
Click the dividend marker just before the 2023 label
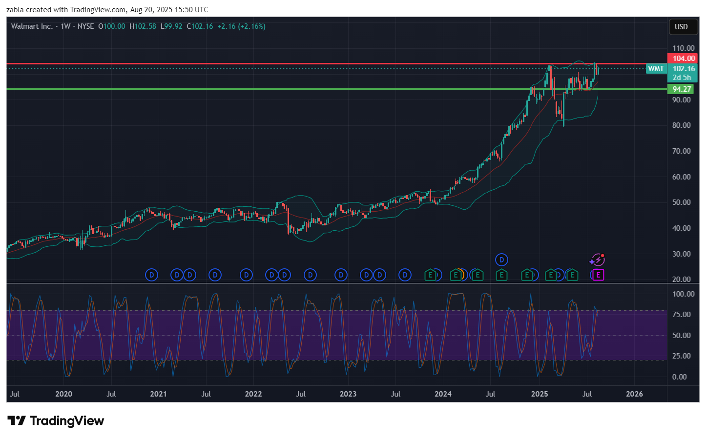341,275
